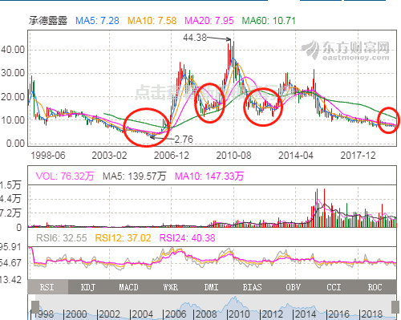The image size is (401, 320).
Task: Click the MA10: 7.58 price legend
Action: (x=152, y=21)
